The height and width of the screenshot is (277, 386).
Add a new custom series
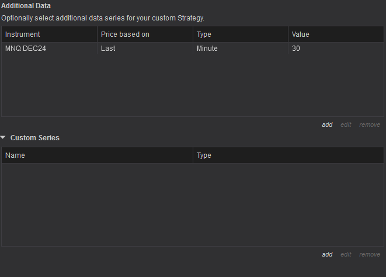coord(327,254)
